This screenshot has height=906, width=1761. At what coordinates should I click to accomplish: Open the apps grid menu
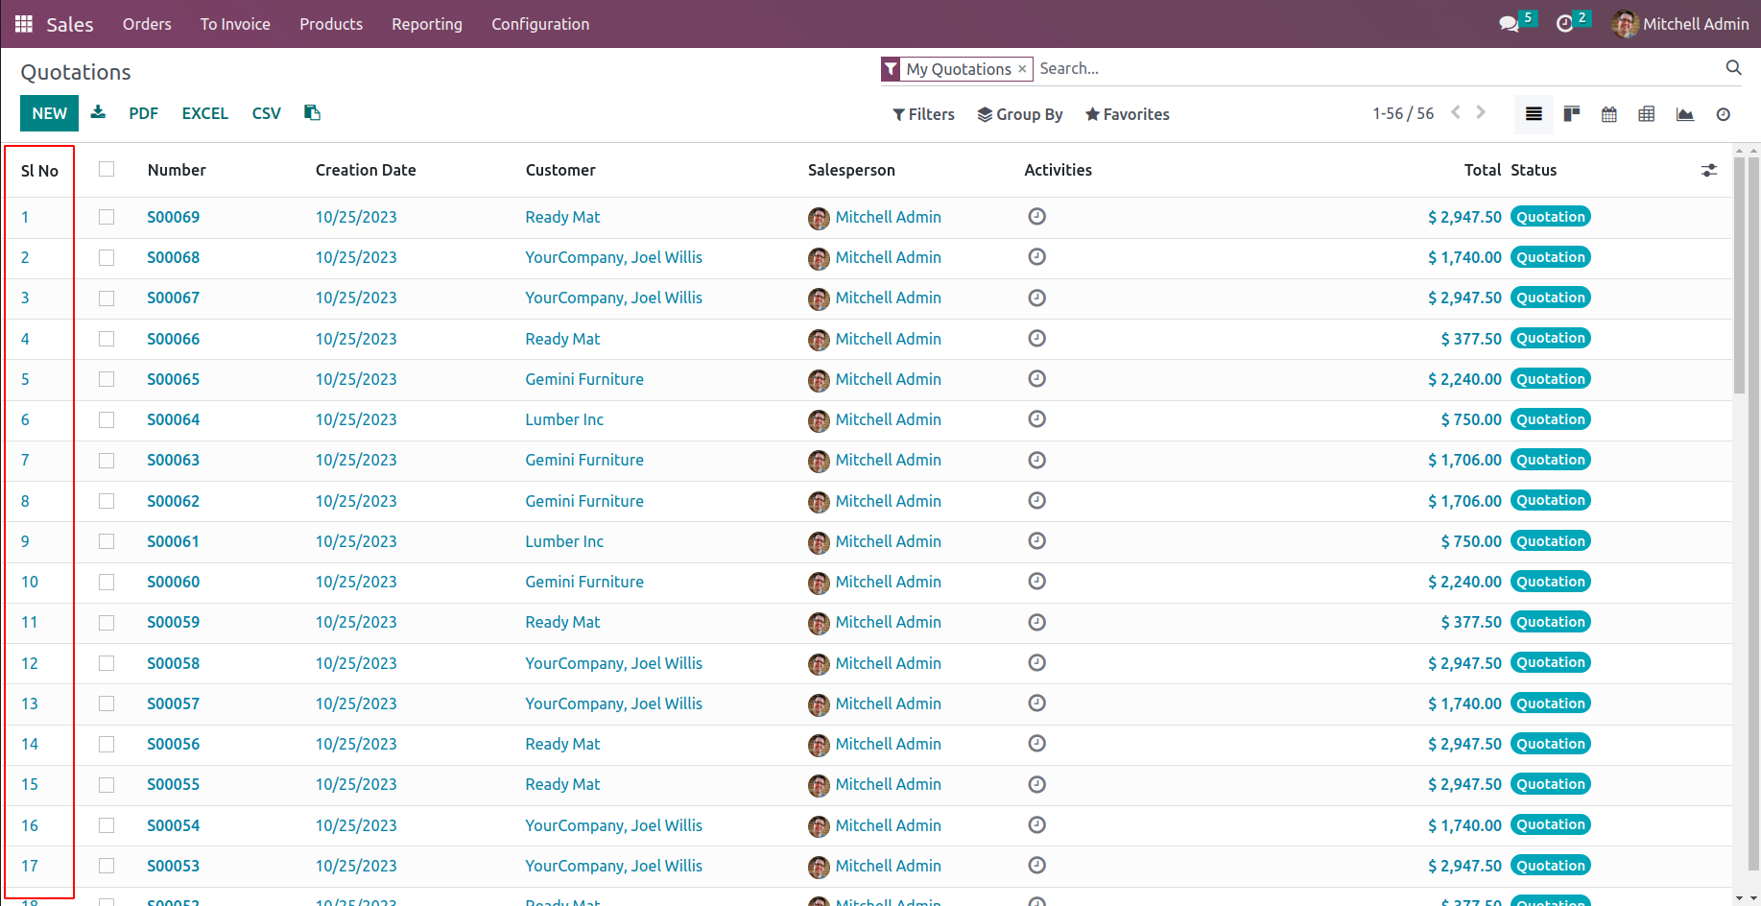tap(24, 24)
